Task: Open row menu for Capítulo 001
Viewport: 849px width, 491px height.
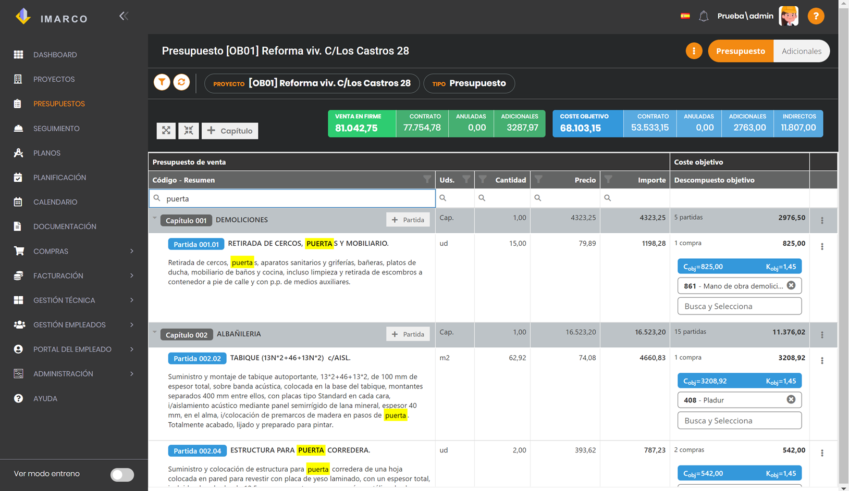Action: point(822,221)
